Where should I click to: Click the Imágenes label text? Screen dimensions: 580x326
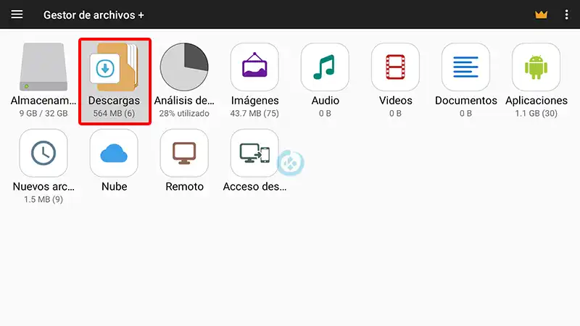254,101
